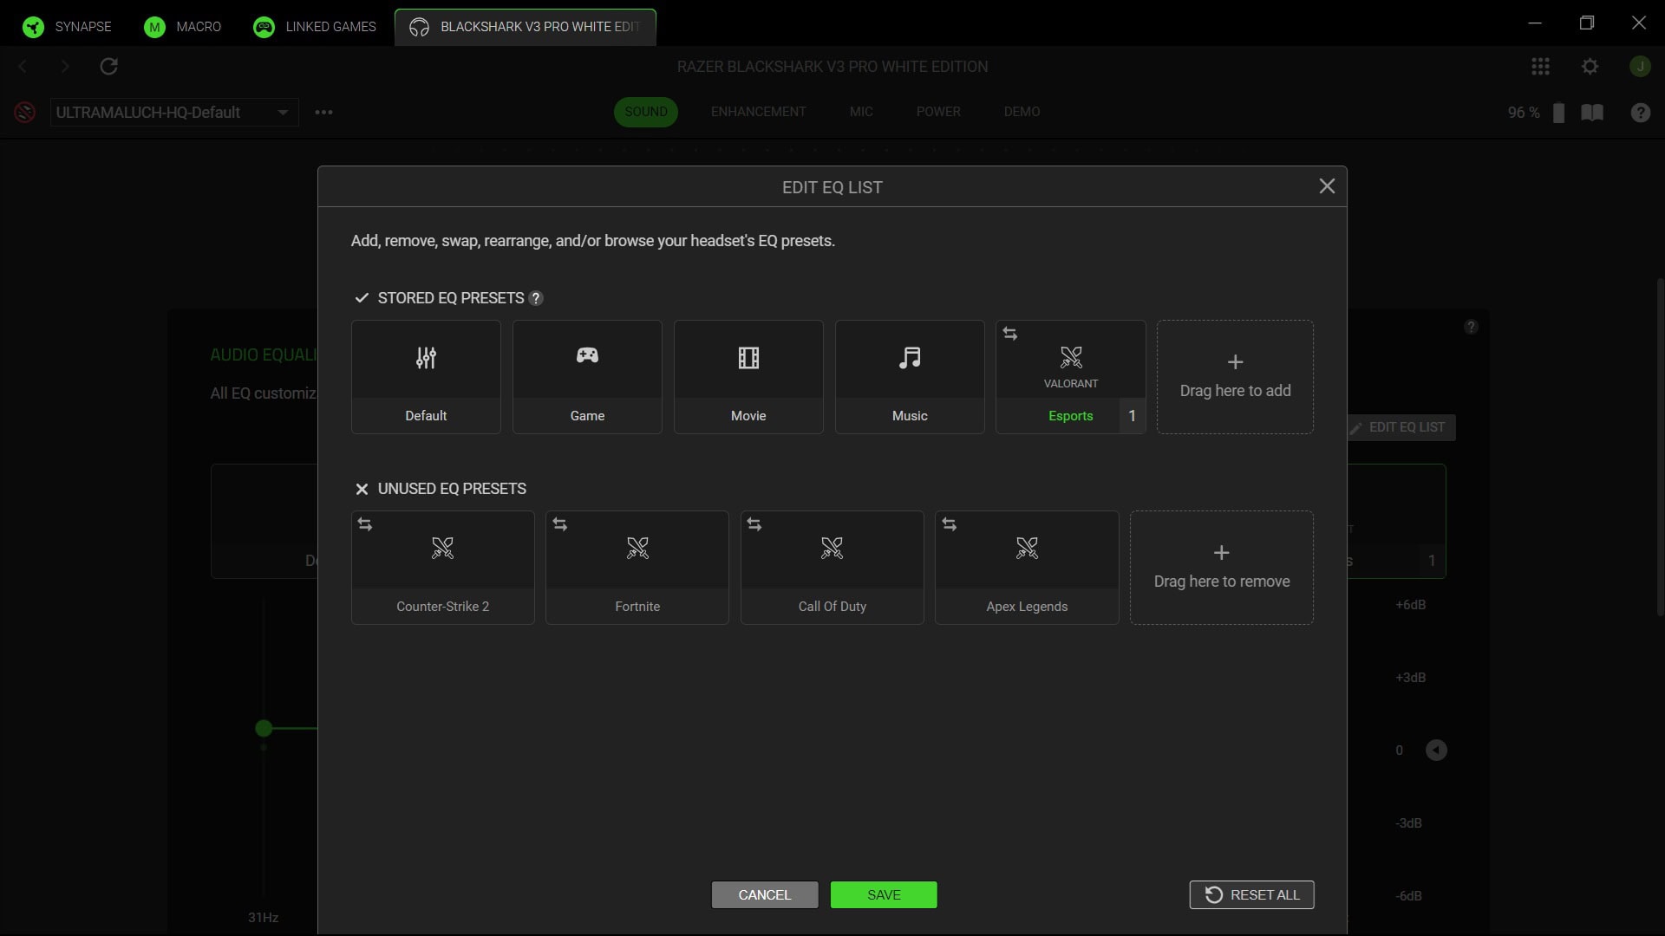The height and width of the screenshot is (936, 1665).
Task: Choose the Movie EQ preset tile
Action: (x=748, y=377)
